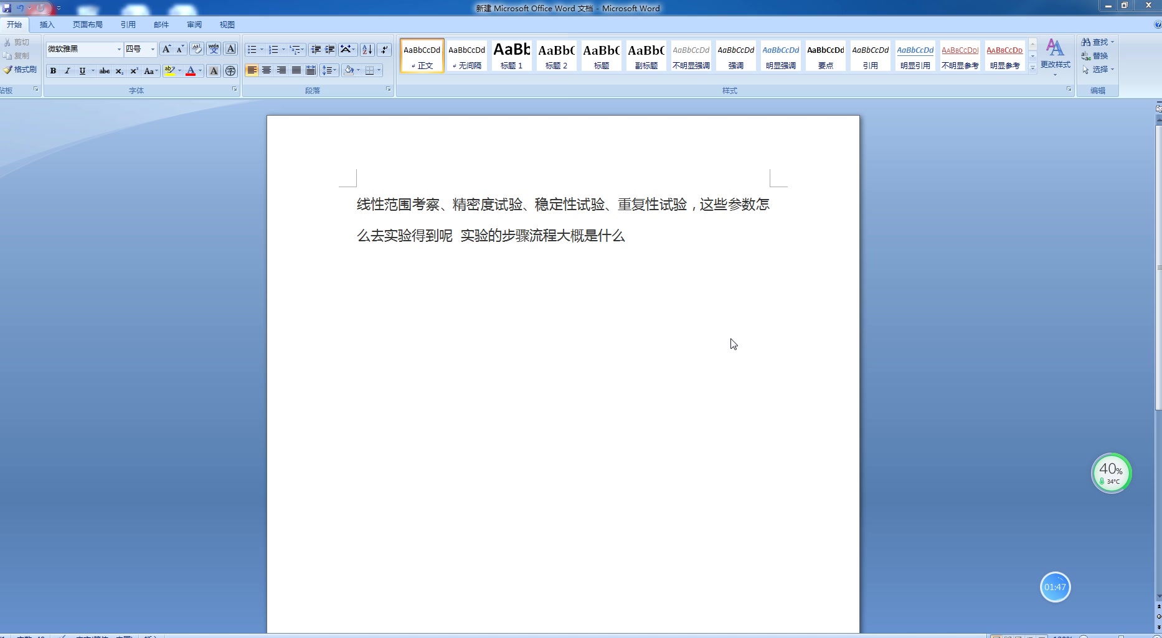Switch to the 审阅 (Review) tab
1162x638 pixels.
[x=194, y=25]
